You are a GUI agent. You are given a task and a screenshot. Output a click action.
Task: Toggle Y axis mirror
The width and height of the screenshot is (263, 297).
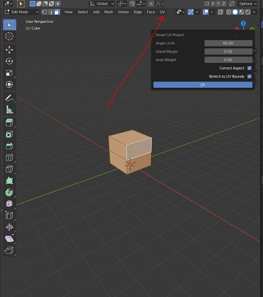[219, 4]
